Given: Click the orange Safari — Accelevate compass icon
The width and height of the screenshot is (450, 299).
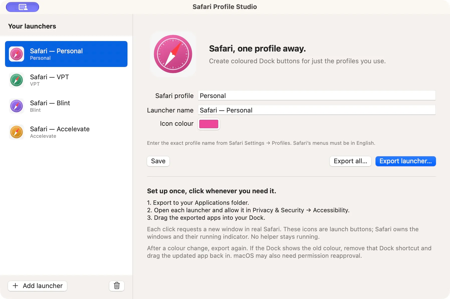Looking at the screenshot, I should [16, 132].
